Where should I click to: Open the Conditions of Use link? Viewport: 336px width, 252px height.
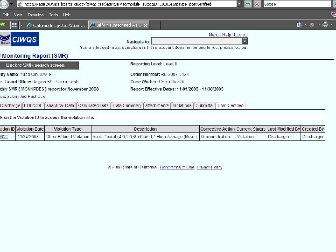177,167
